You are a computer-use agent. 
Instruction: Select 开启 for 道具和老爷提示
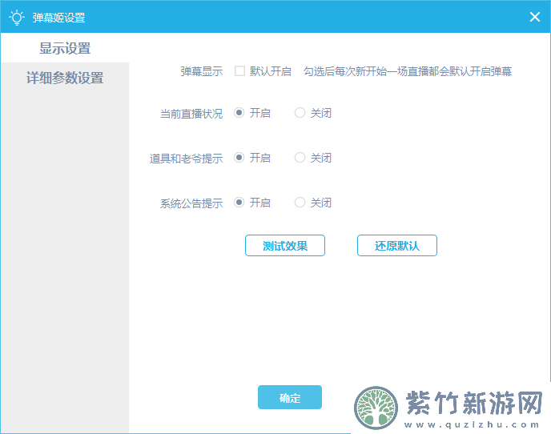tap(239, 158)
